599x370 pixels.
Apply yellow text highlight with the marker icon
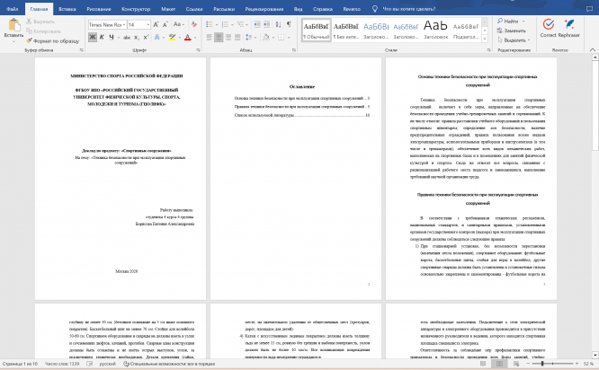pyautogui.click(x=172, y=38)
